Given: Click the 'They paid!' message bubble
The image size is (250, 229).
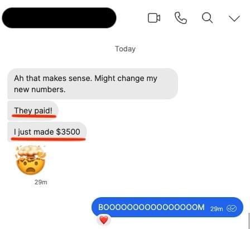Looking at the screenshot, I should [33, 111].
